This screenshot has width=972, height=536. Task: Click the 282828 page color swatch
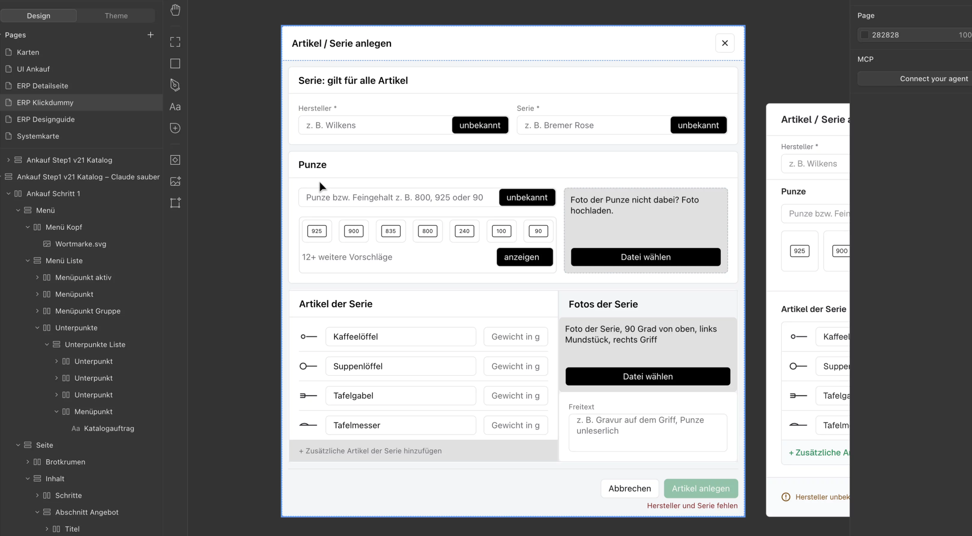[x=864, y=35]
